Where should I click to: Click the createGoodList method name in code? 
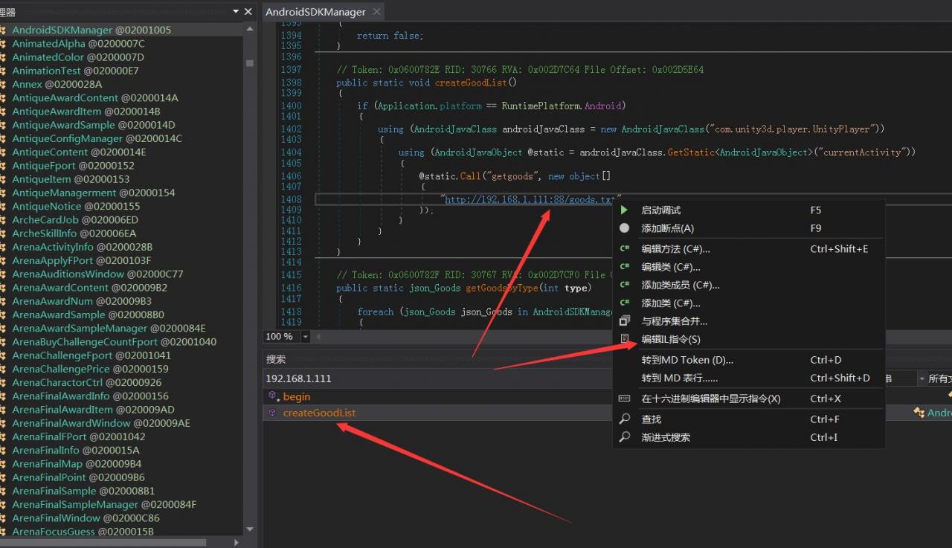tap(471, 83)
